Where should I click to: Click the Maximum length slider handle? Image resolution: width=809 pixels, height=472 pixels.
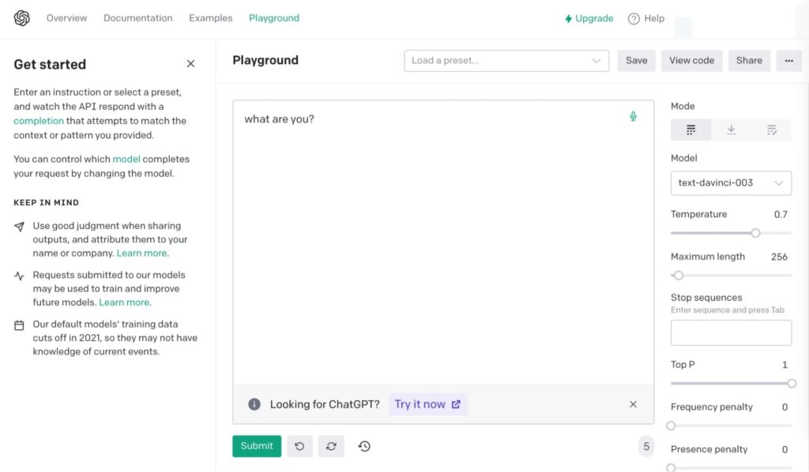click(679, 275)
